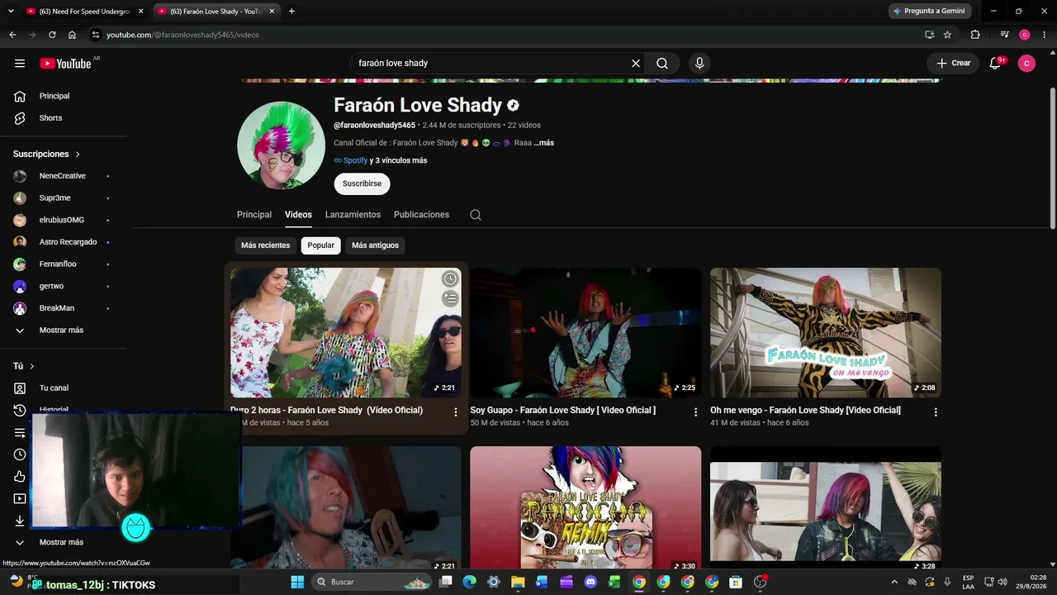Show hidden system tray icons

(894, 582)
